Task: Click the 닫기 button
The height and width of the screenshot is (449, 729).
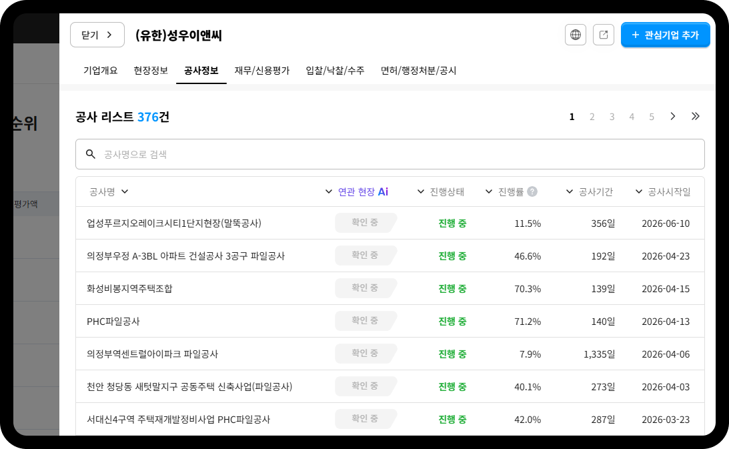Action: (x=97, y=35)
